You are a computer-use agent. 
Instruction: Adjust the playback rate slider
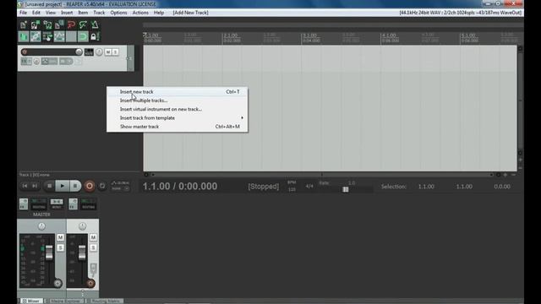(x=346, y=189)
